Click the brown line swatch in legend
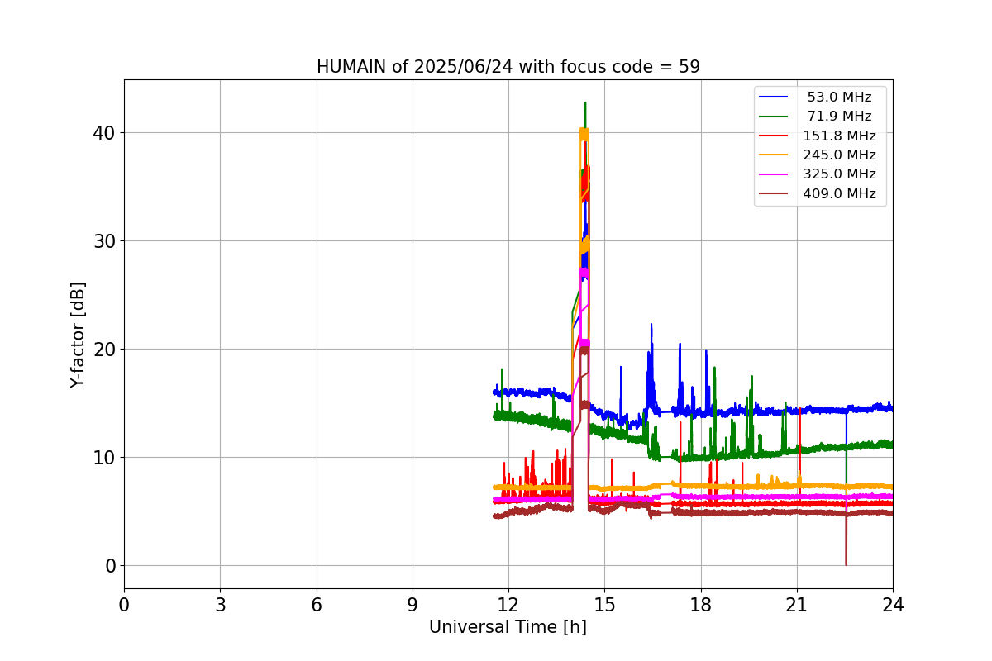Viewport: 992px width, 661px height. (x=775, y=194)
